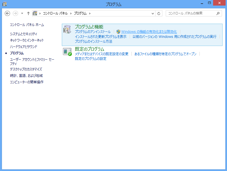Open the address bar history dropdown
The width and height of the screenshot is (227, 171).
(153, 13)
